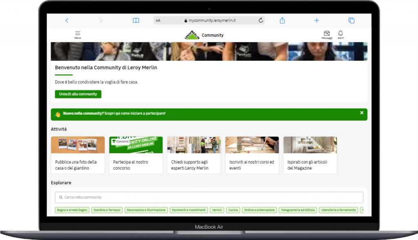
Task: Select the 'Bagno e arredo bagno' tag
Action: coord(72,210)
